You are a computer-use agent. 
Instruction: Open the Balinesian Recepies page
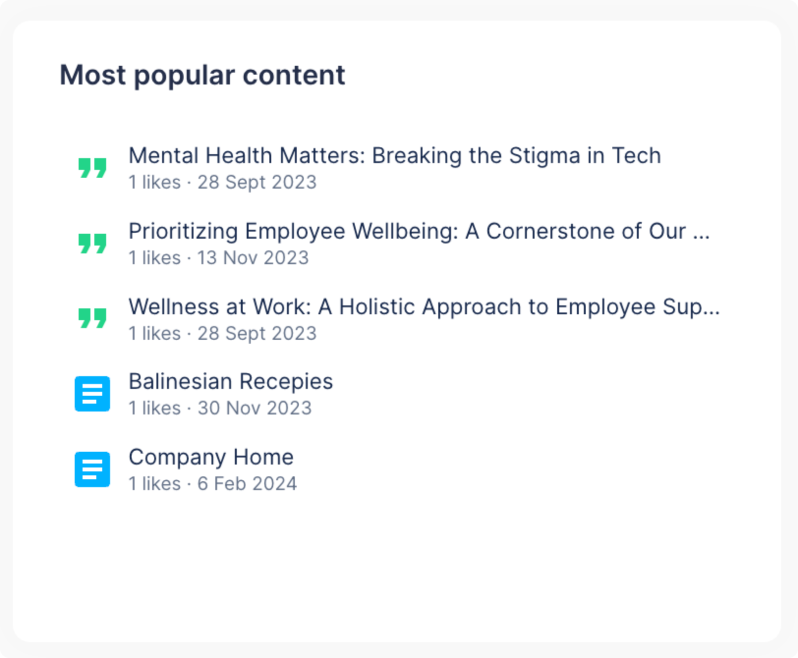coord(230,382)
